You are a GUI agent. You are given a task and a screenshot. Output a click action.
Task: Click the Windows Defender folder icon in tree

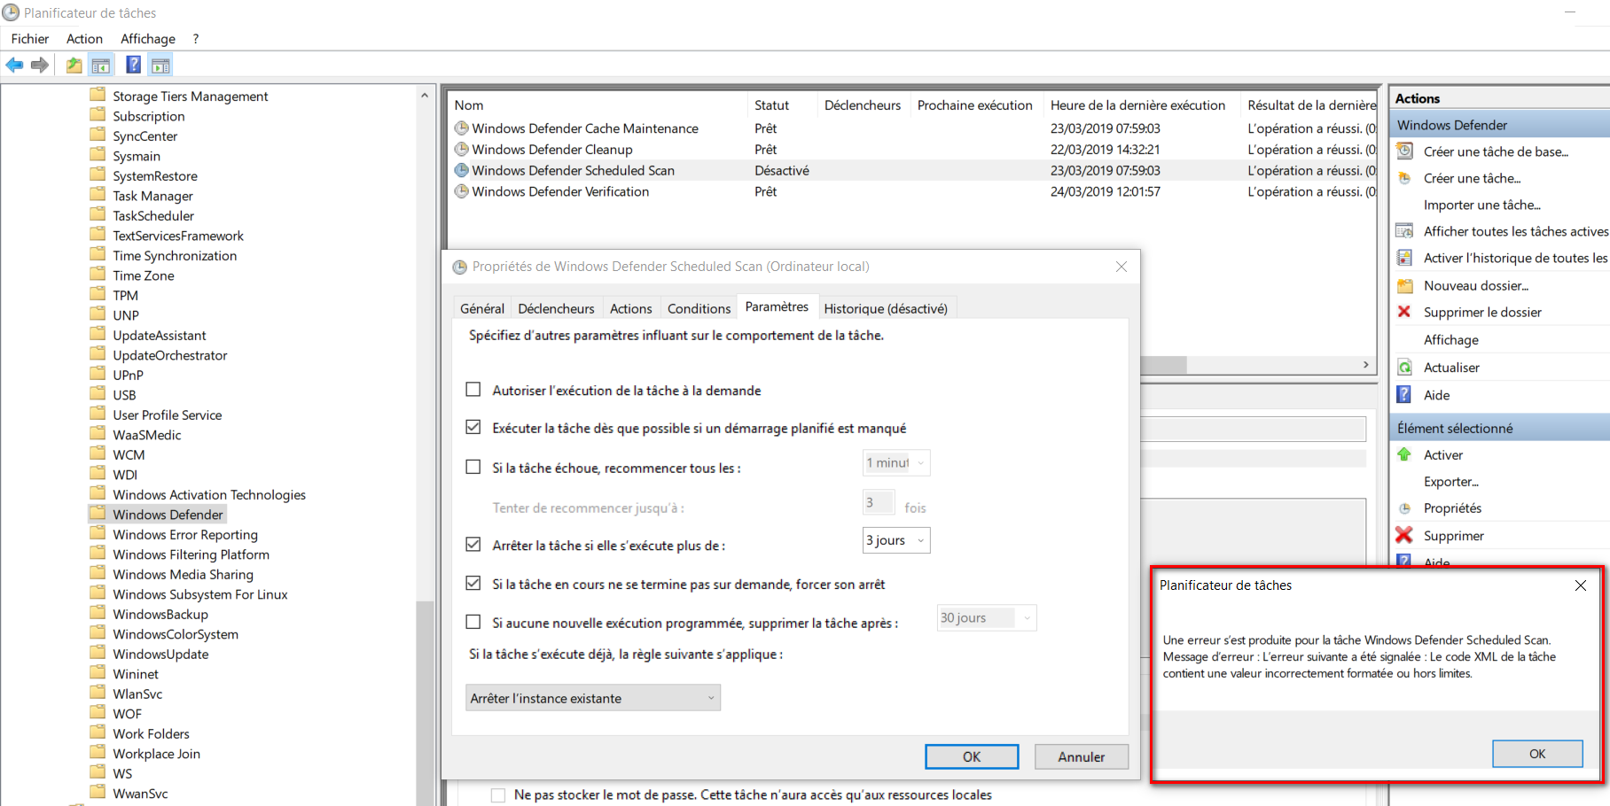pos(98,514)
